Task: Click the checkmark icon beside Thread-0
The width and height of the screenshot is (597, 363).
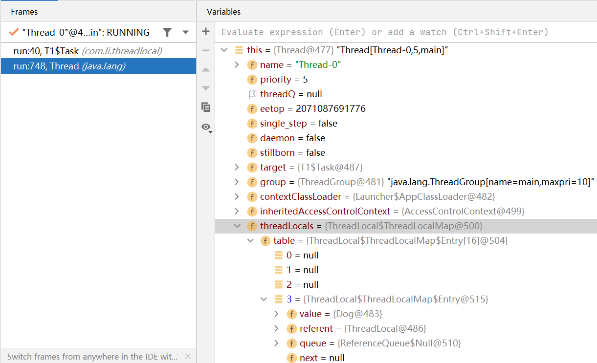Action: tap(14, 32)
